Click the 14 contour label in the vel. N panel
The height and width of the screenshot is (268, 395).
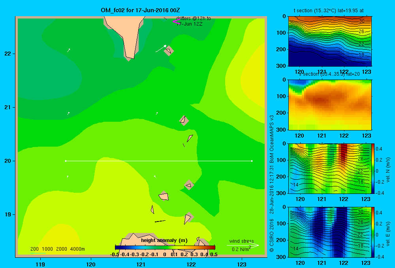[x=295, y=185]
